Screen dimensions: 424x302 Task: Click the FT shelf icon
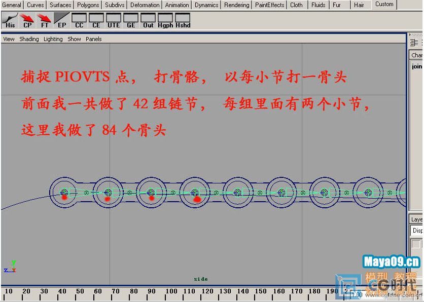45,20
